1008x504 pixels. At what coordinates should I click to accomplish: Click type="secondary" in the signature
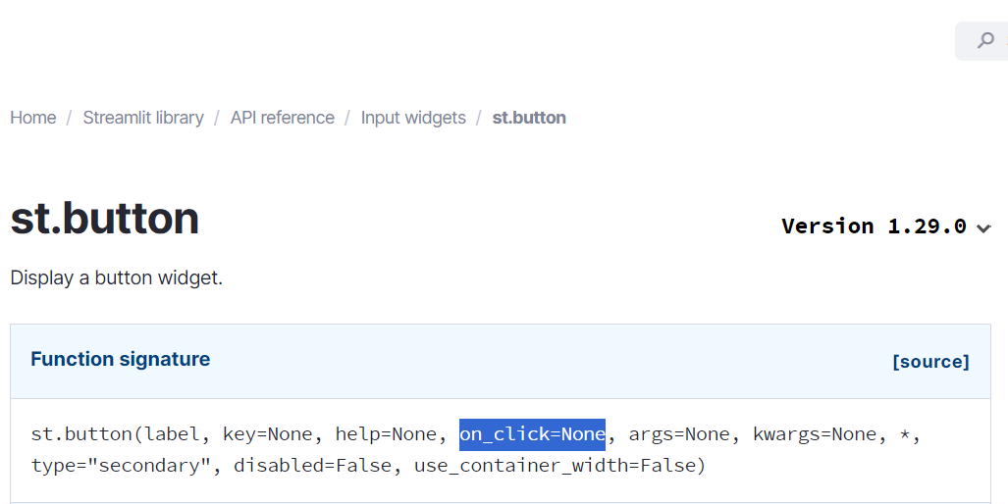point(122,466)
